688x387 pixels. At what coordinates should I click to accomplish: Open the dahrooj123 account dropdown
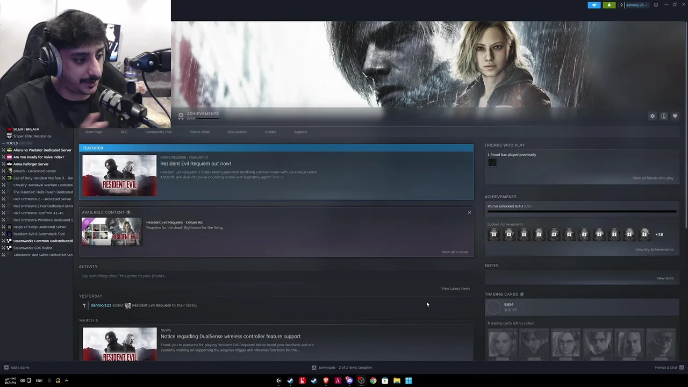pos(637,5)
